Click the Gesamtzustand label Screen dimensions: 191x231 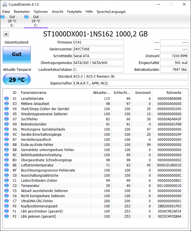click(x=16, y=42)
